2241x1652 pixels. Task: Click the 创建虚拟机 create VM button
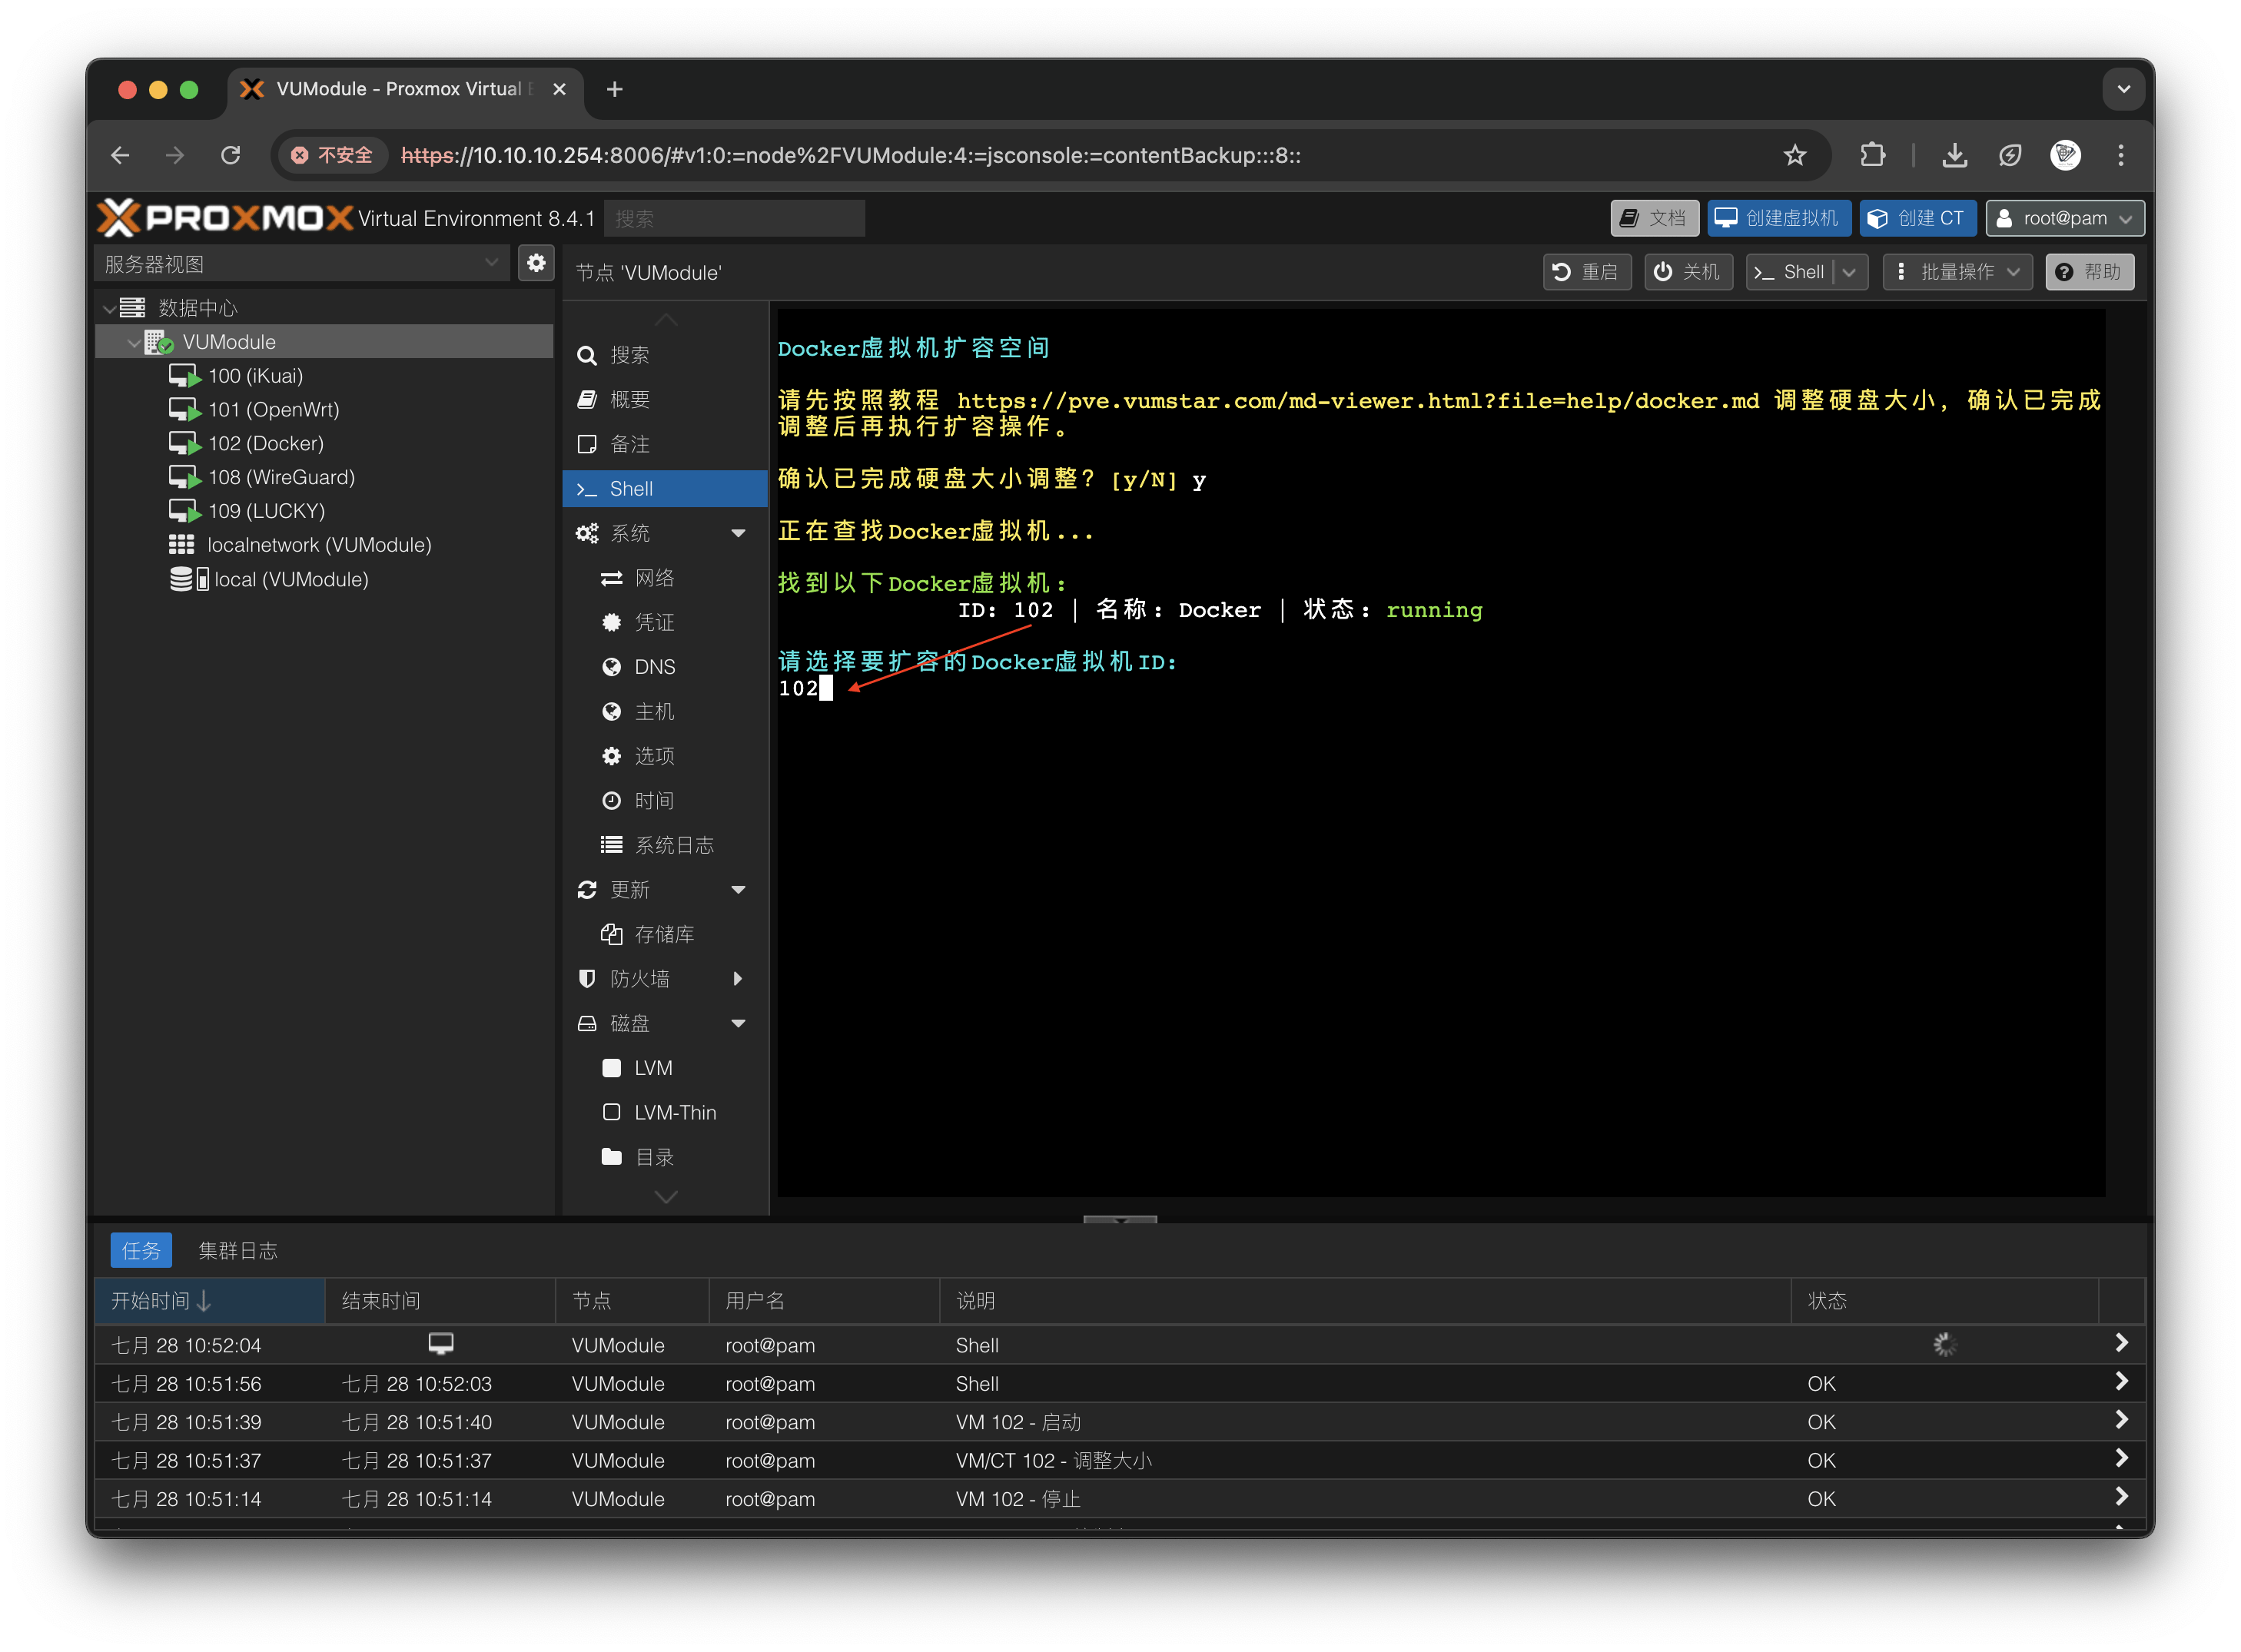(1778, 218)
